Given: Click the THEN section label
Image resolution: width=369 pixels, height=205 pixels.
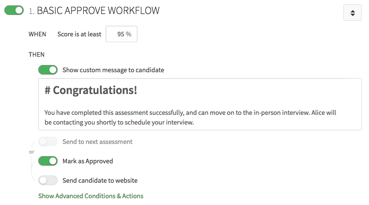Looking at the screenshot, I should (x=36, y=54).
